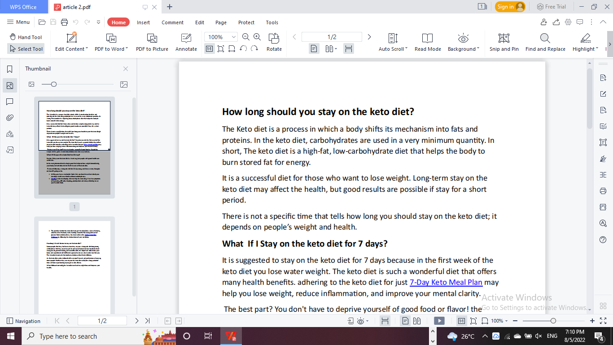This screenshot has width=613, height=345.
Task: Convert document with PDF to Picture
Action: coord(152,43)
